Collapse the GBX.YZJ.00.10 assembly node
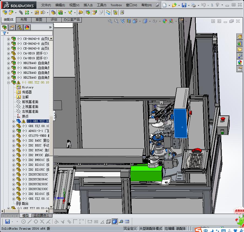The height and width of the screenshot is (232, 244). 8,83
